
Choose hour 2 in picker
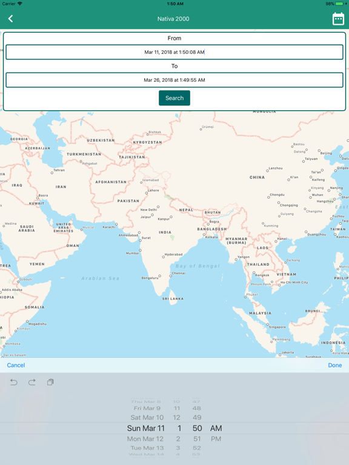pyautogui.click(x=178, y=439)
